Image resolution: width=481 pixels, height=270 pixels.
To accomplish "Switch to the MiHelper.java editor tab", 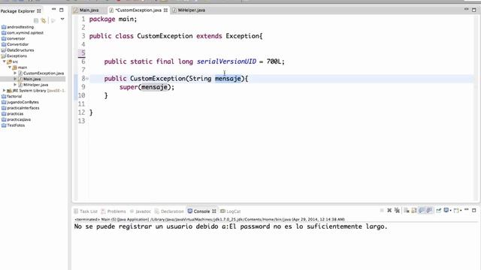I will [x=189, y=10].
